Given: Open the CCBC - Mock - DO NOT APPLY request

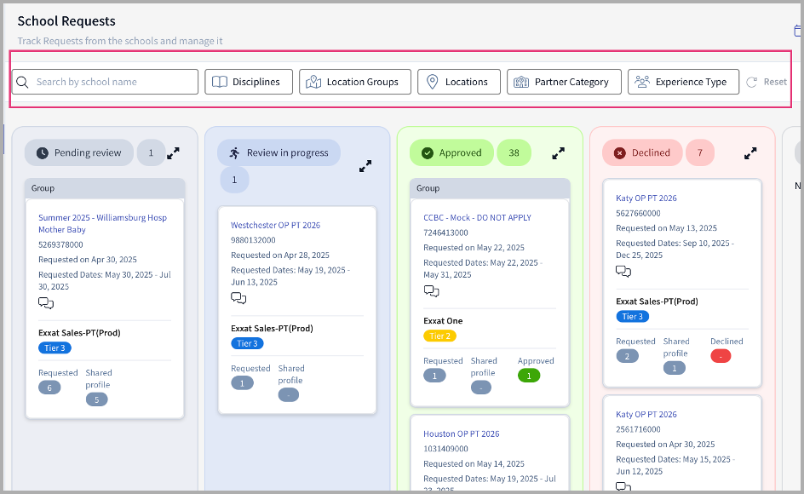Looking at the screenshot, I should (x=477, y=217).
